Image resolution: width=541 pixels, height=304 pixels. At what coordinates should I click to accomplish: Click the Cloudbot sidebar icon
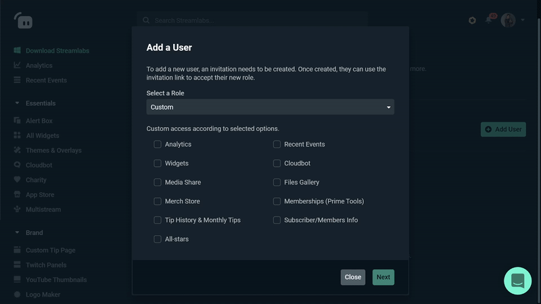18,166
